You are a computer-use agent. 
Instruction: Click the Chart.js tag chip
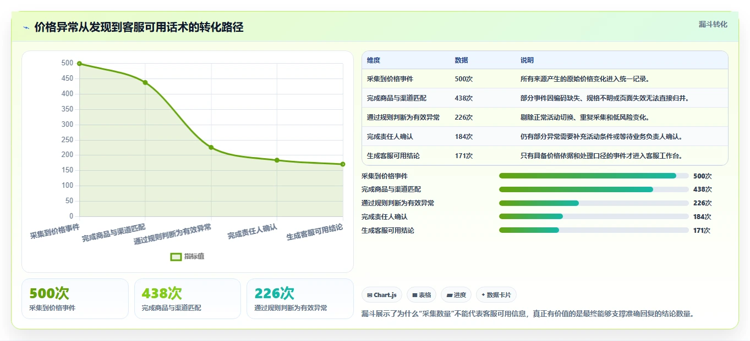tap(382, 295)
